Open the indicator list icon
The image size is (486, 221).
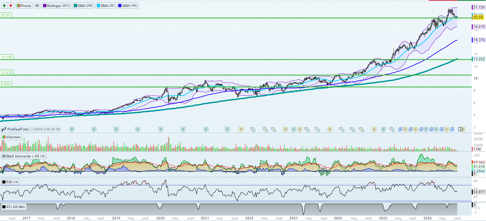pos(37,6)
